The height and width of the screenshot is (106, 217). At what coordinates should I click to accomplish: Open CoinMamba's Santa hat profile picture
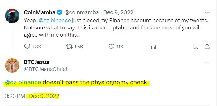point(12,16)
